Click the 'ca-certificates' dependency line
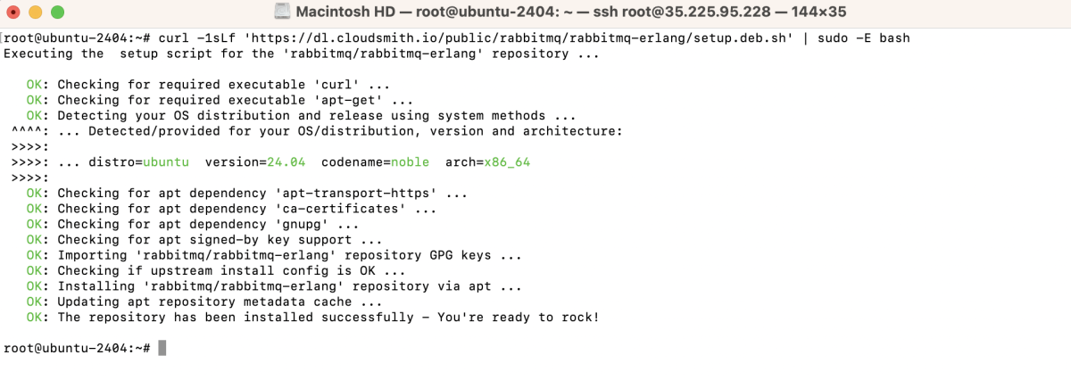 pos(231,209)
